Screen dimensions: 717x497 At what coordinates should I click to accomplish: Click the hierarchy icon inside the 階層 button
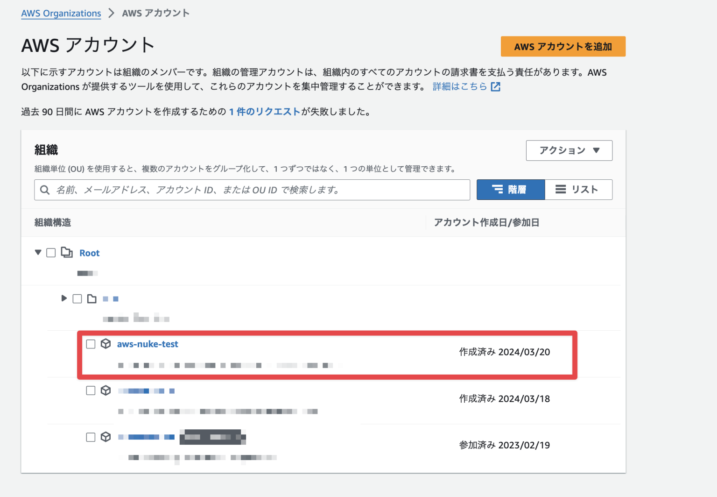tap(498, 189)
